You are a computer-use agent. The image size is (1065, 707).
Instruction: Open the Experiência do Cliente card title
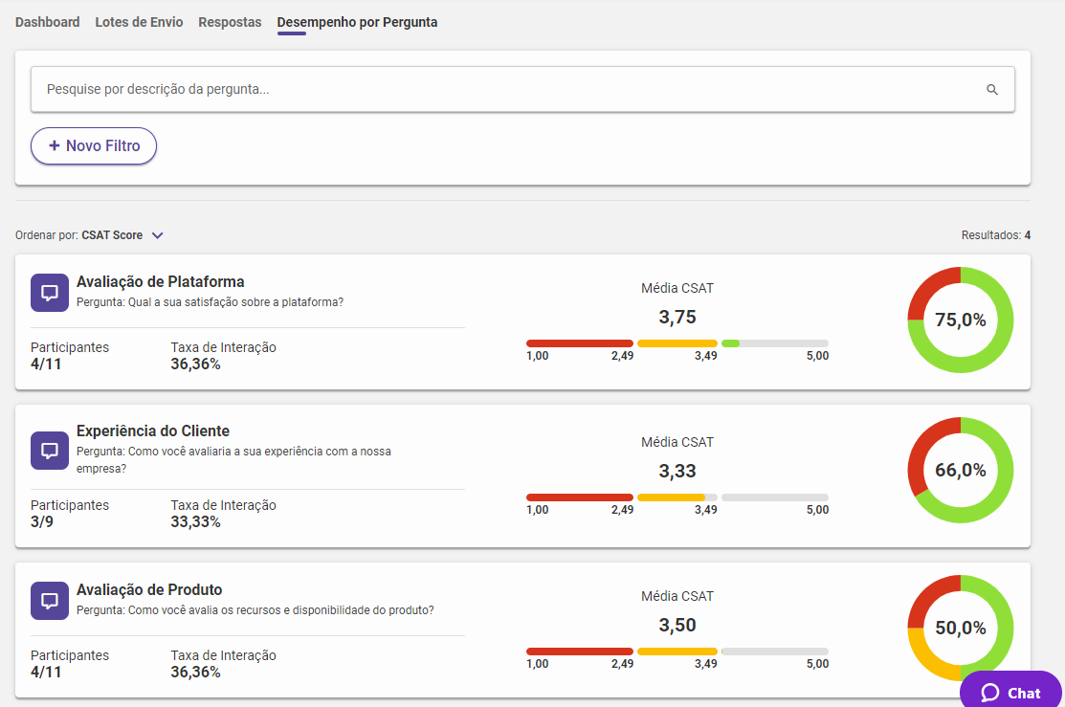point(153,431)
